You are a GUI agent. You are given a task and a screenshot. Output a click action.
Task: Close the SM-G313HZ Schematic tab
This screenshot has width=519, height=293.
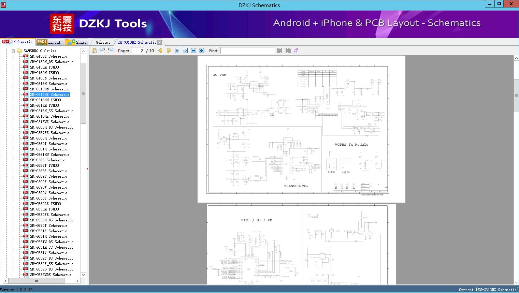click(x=159, y=43)
